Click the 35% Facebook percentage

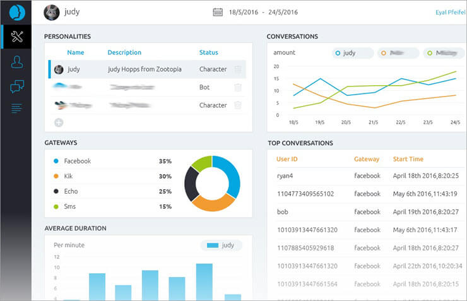click(x=165, y=161)
